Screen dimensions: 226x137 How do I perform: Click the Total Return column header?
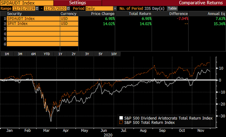[x=140, y=14]
